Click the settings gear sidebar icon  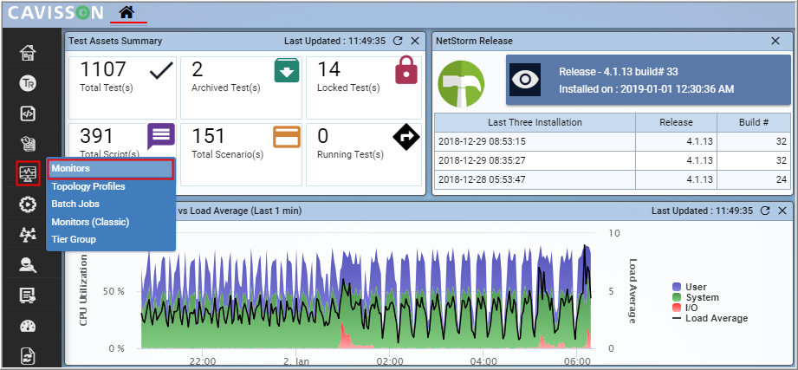click(x=27, y=204)
